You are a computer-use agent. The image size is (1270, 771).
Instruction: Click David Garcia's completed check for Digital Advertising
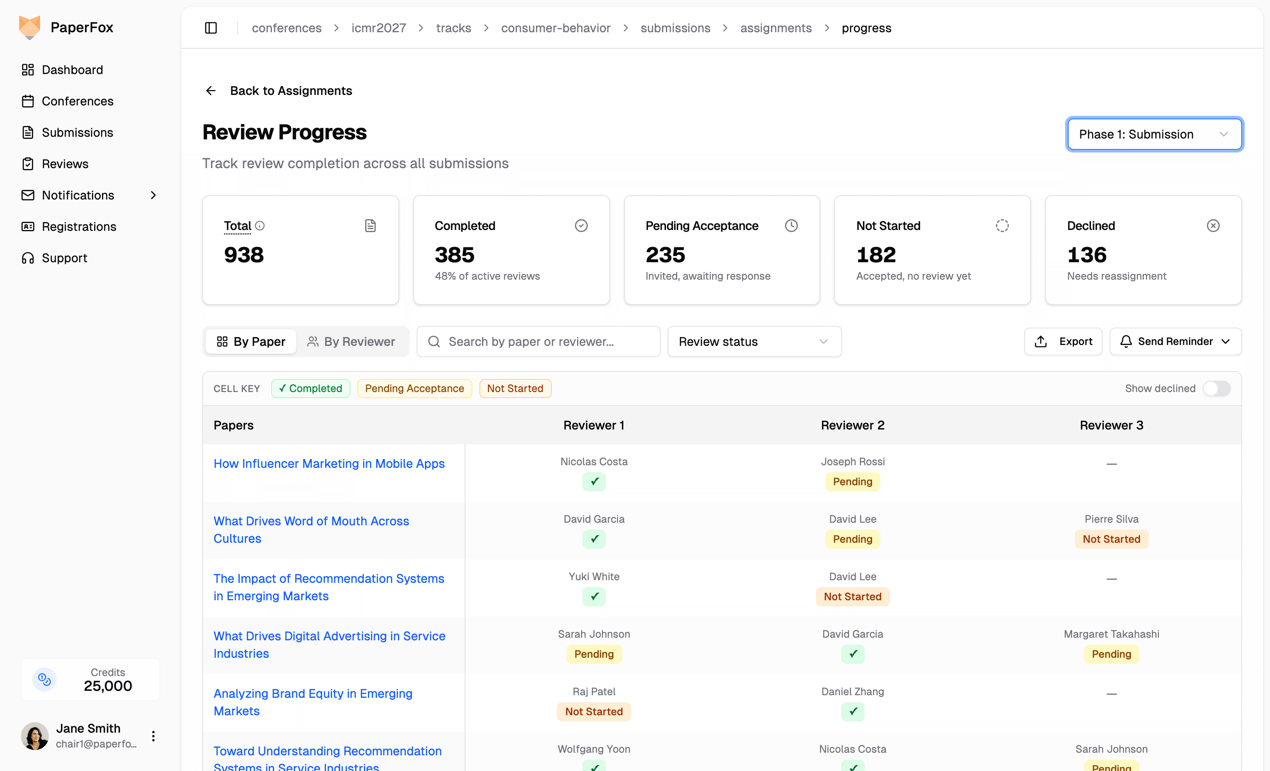[853, 654]
